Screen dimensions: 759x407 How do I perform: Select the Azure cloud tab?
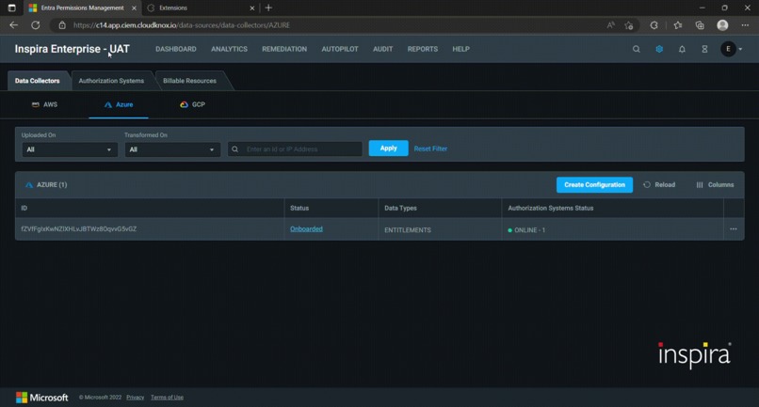coord(119,104)
